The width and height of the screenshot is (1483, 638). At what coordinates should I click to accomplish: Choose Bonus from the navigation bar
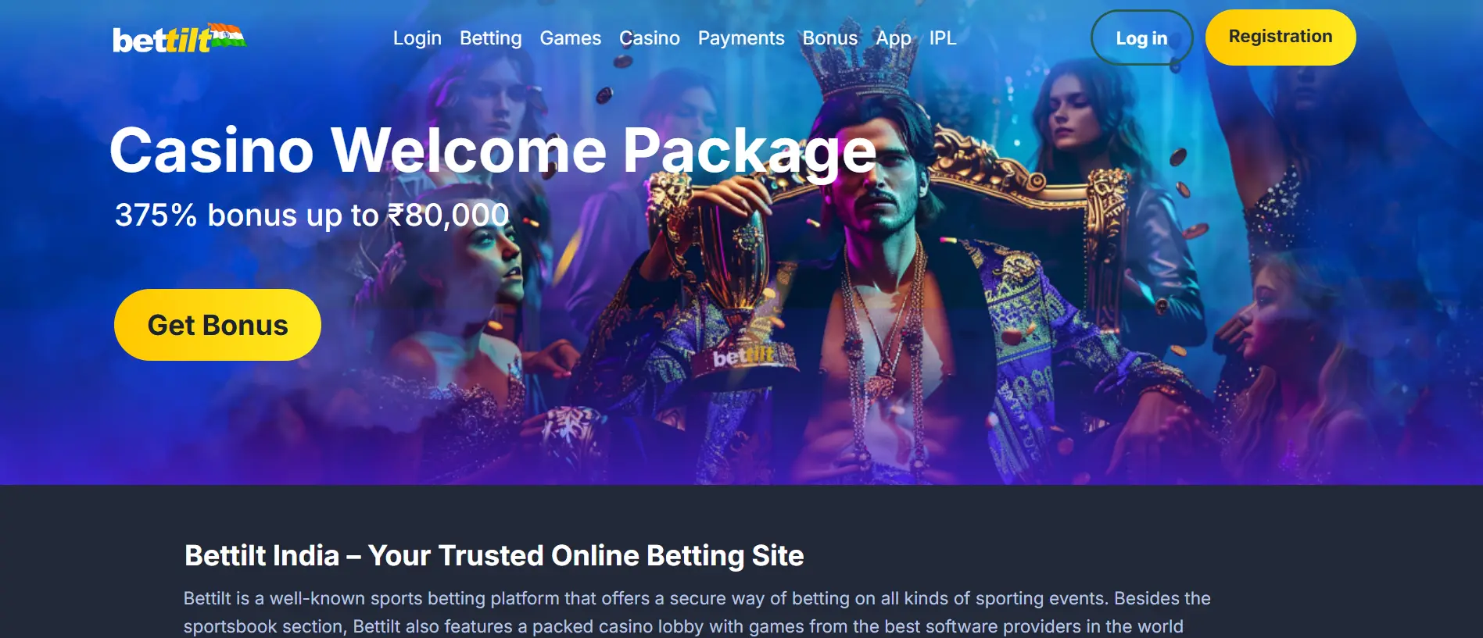coord(829,38)
